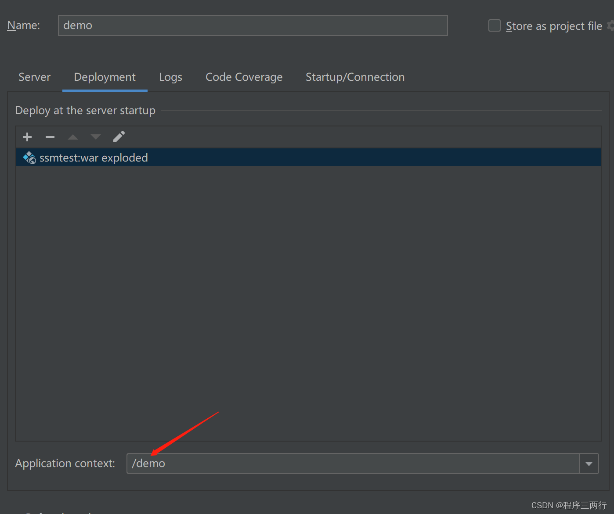
Task: Enable the Store as project file checkbox
Action: pos(495,25)
